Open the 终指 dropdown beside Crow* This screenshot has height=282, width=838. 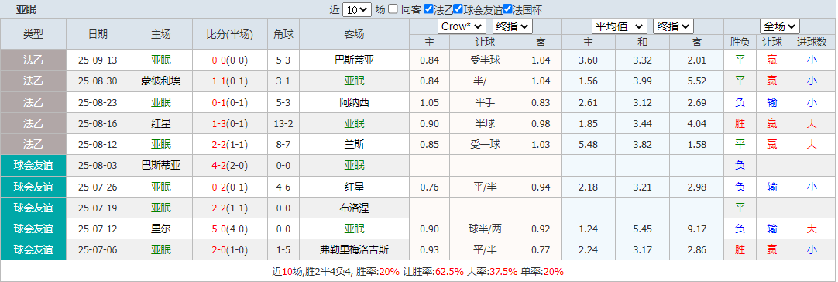point(513,26)
